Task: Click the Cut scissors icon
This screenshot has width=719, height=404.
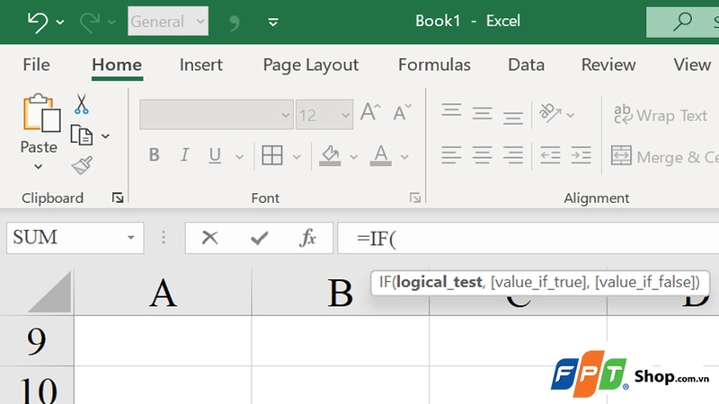Action: pyautogui.click(x=81, y=104)
